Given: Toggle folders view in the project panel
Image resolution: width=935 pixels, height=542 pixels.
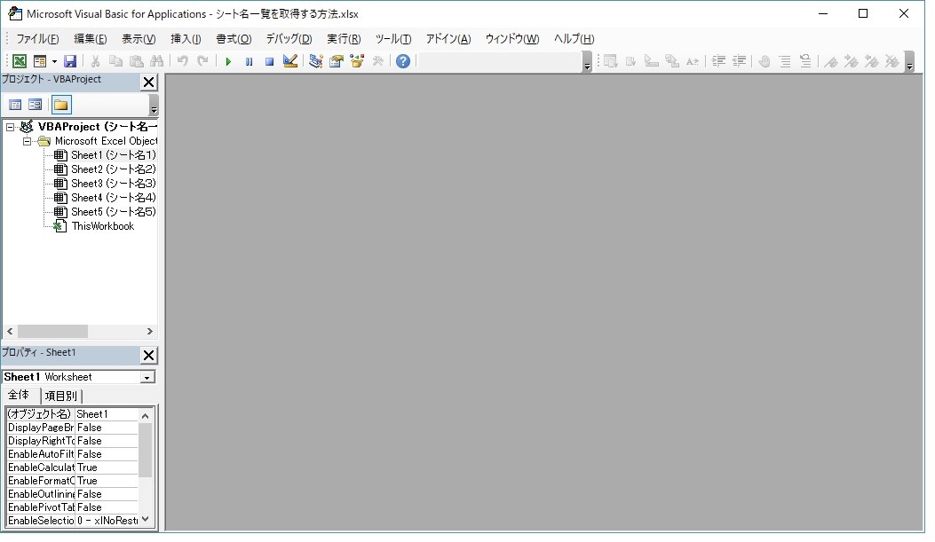Looking at the screenshot, I should point(60,105).
